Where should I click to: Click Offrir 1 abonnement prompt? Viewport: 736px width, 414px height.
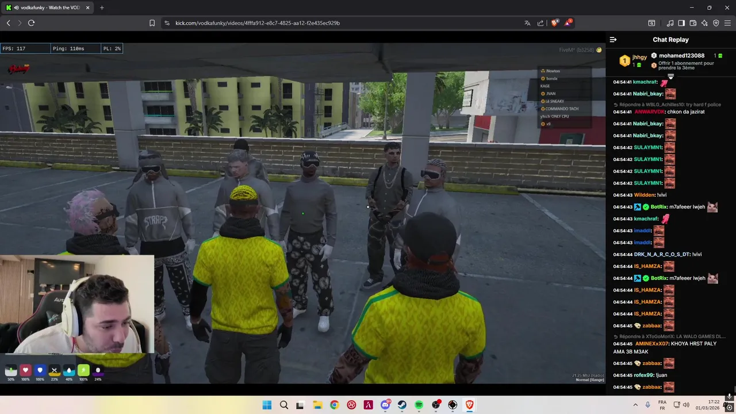pos(686,66)
